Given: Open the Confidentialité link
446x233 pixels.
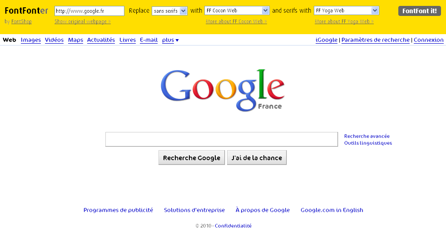Looking at the screenshot, I should click(x=233, y=226).
